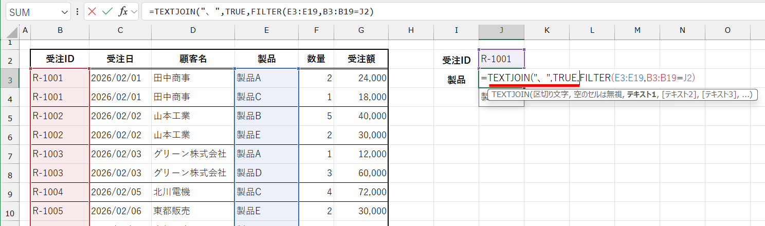Select the R-1004 order ID cell

60,192
